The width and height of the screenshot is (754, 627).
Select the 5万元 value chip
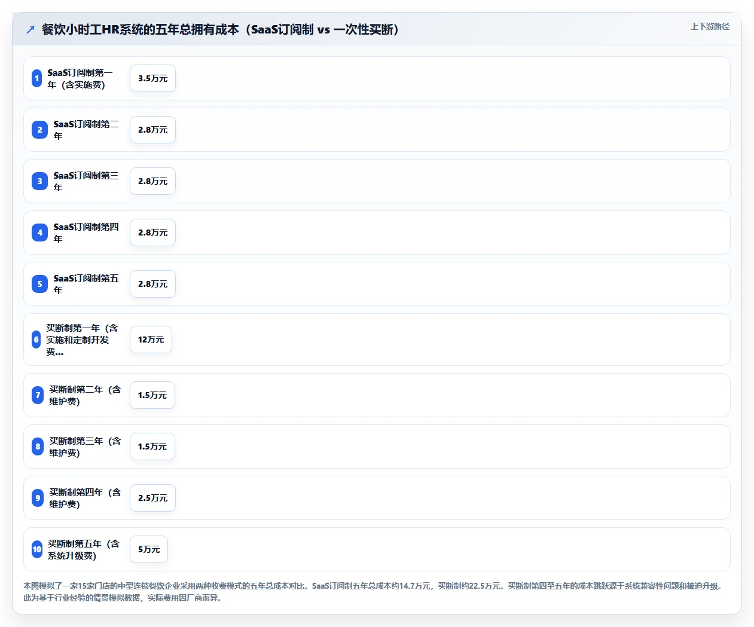click(x=149, y=549)
